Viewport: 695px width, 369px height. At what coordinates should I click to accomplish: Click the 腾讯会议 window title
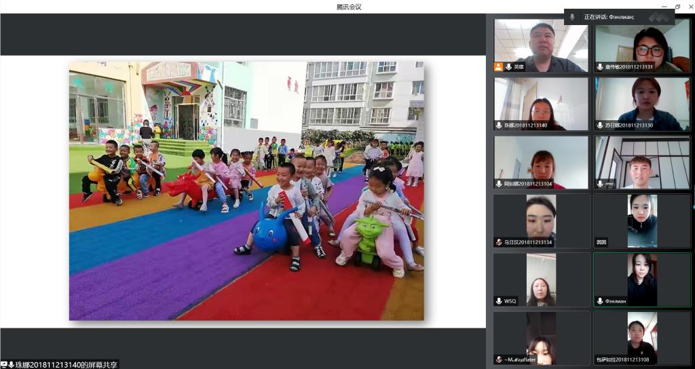[348, 7]
